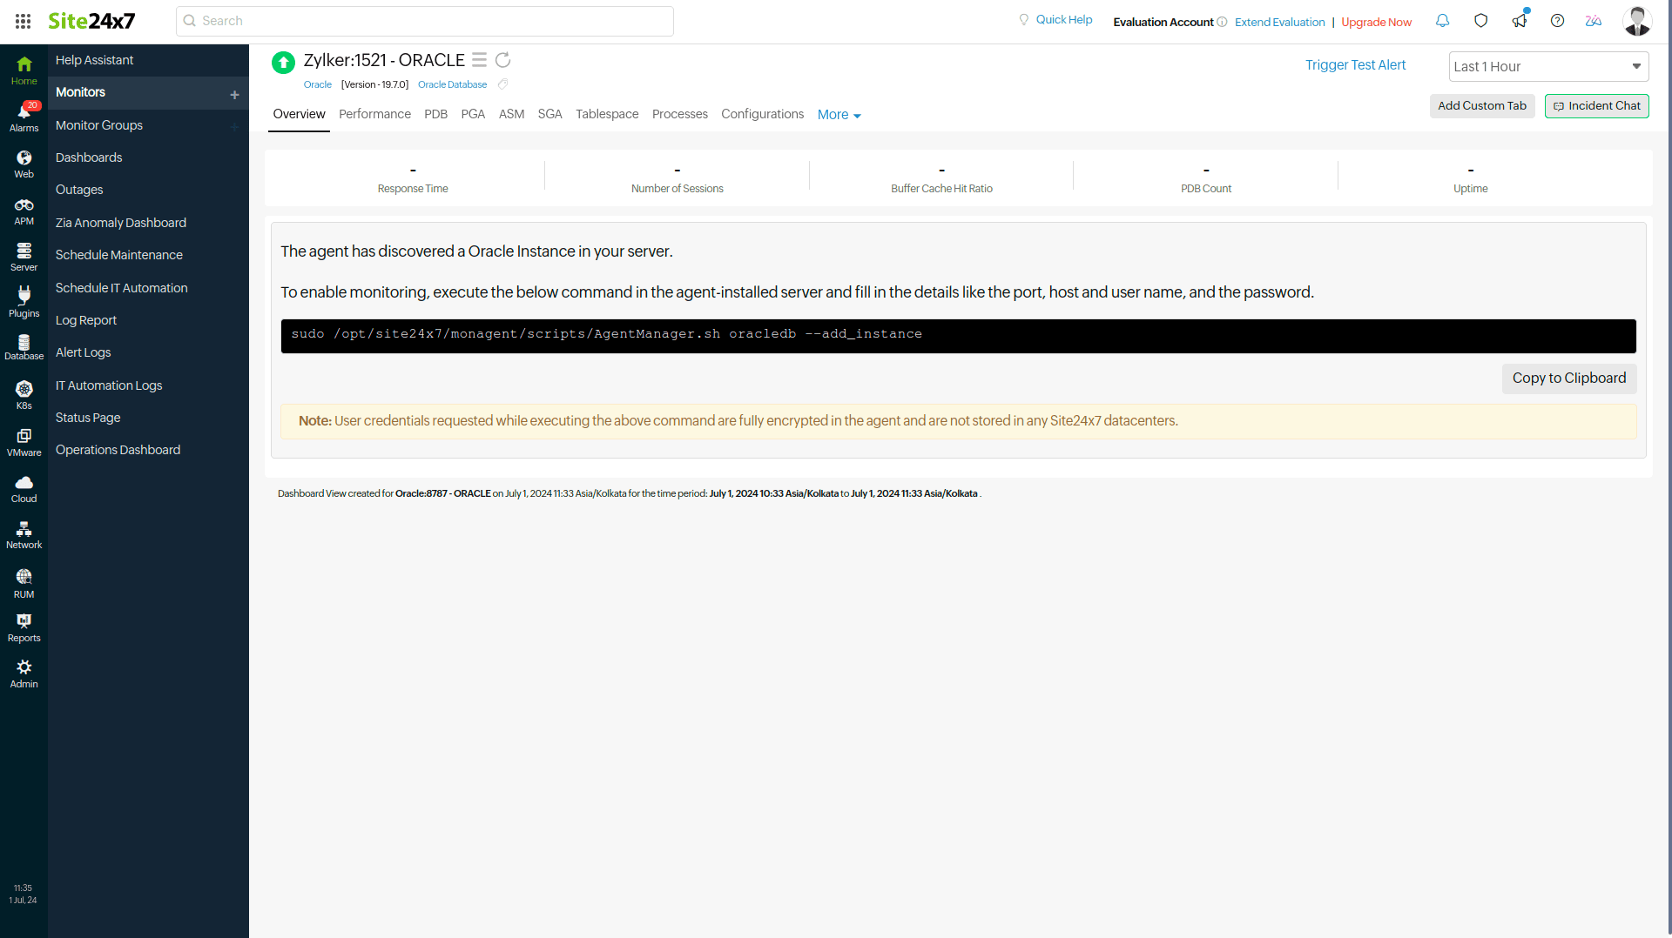
Task: Click the announcements megaphone icon
Action: click(x=1520, y=20)
